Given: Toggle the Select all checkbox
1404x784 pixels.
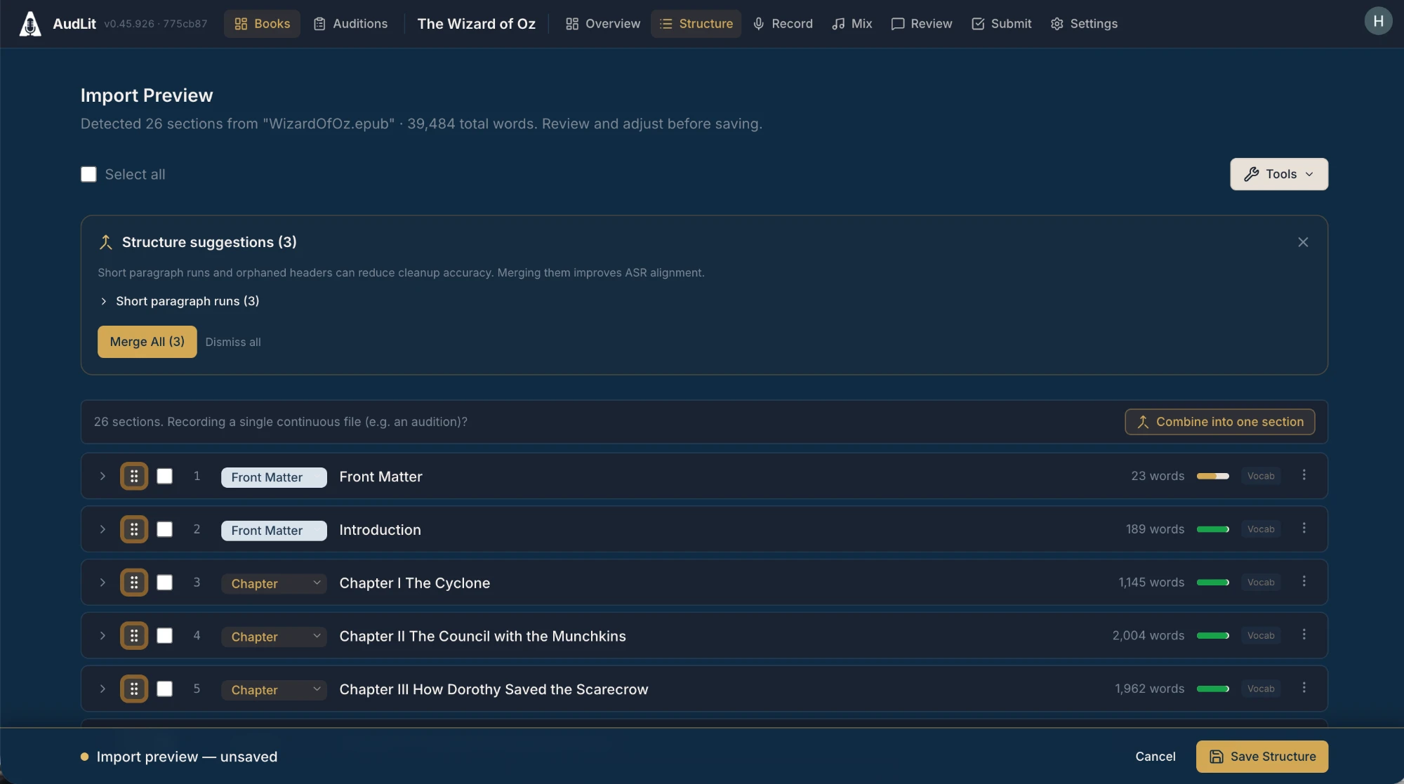Looking at the screenshot, I should [88, 174].
